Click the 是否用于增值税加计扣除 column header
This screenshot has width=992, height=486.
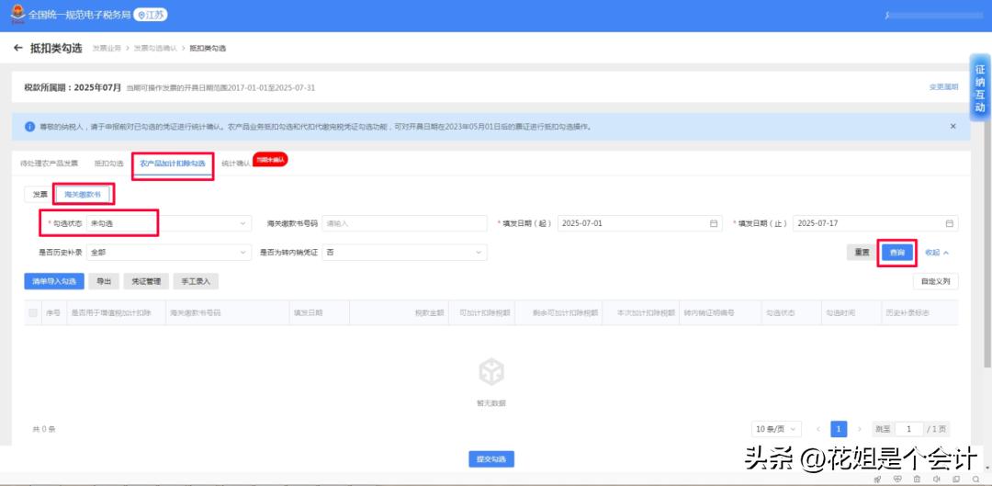[111, 312]
